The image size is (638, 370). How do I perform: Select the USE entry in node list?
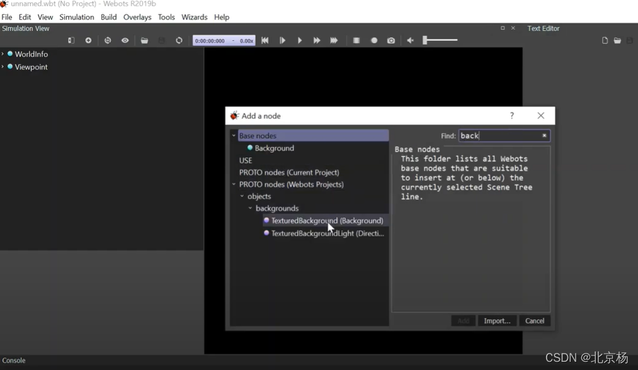point(246,160)
